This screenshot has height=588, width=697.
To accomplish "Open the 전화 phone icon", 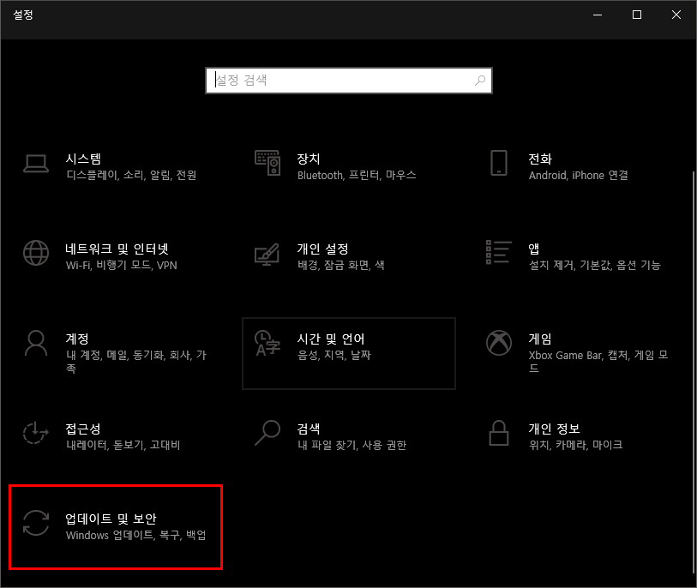I will tap(499, 163).
